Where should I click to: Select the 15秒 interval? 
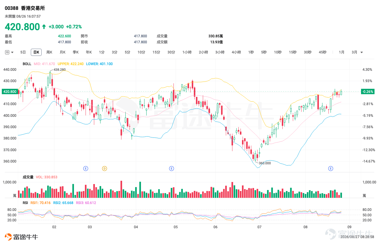click(x=293, y=52)
